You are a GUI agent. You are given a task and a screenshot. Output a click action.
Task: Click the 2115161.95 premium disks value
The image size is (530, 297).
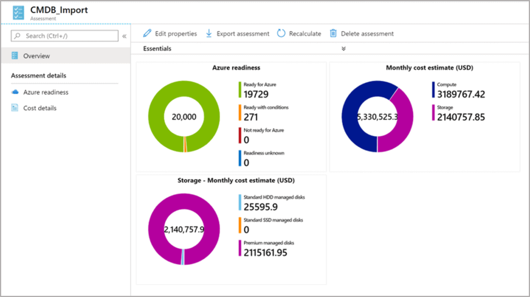point(266,253)
